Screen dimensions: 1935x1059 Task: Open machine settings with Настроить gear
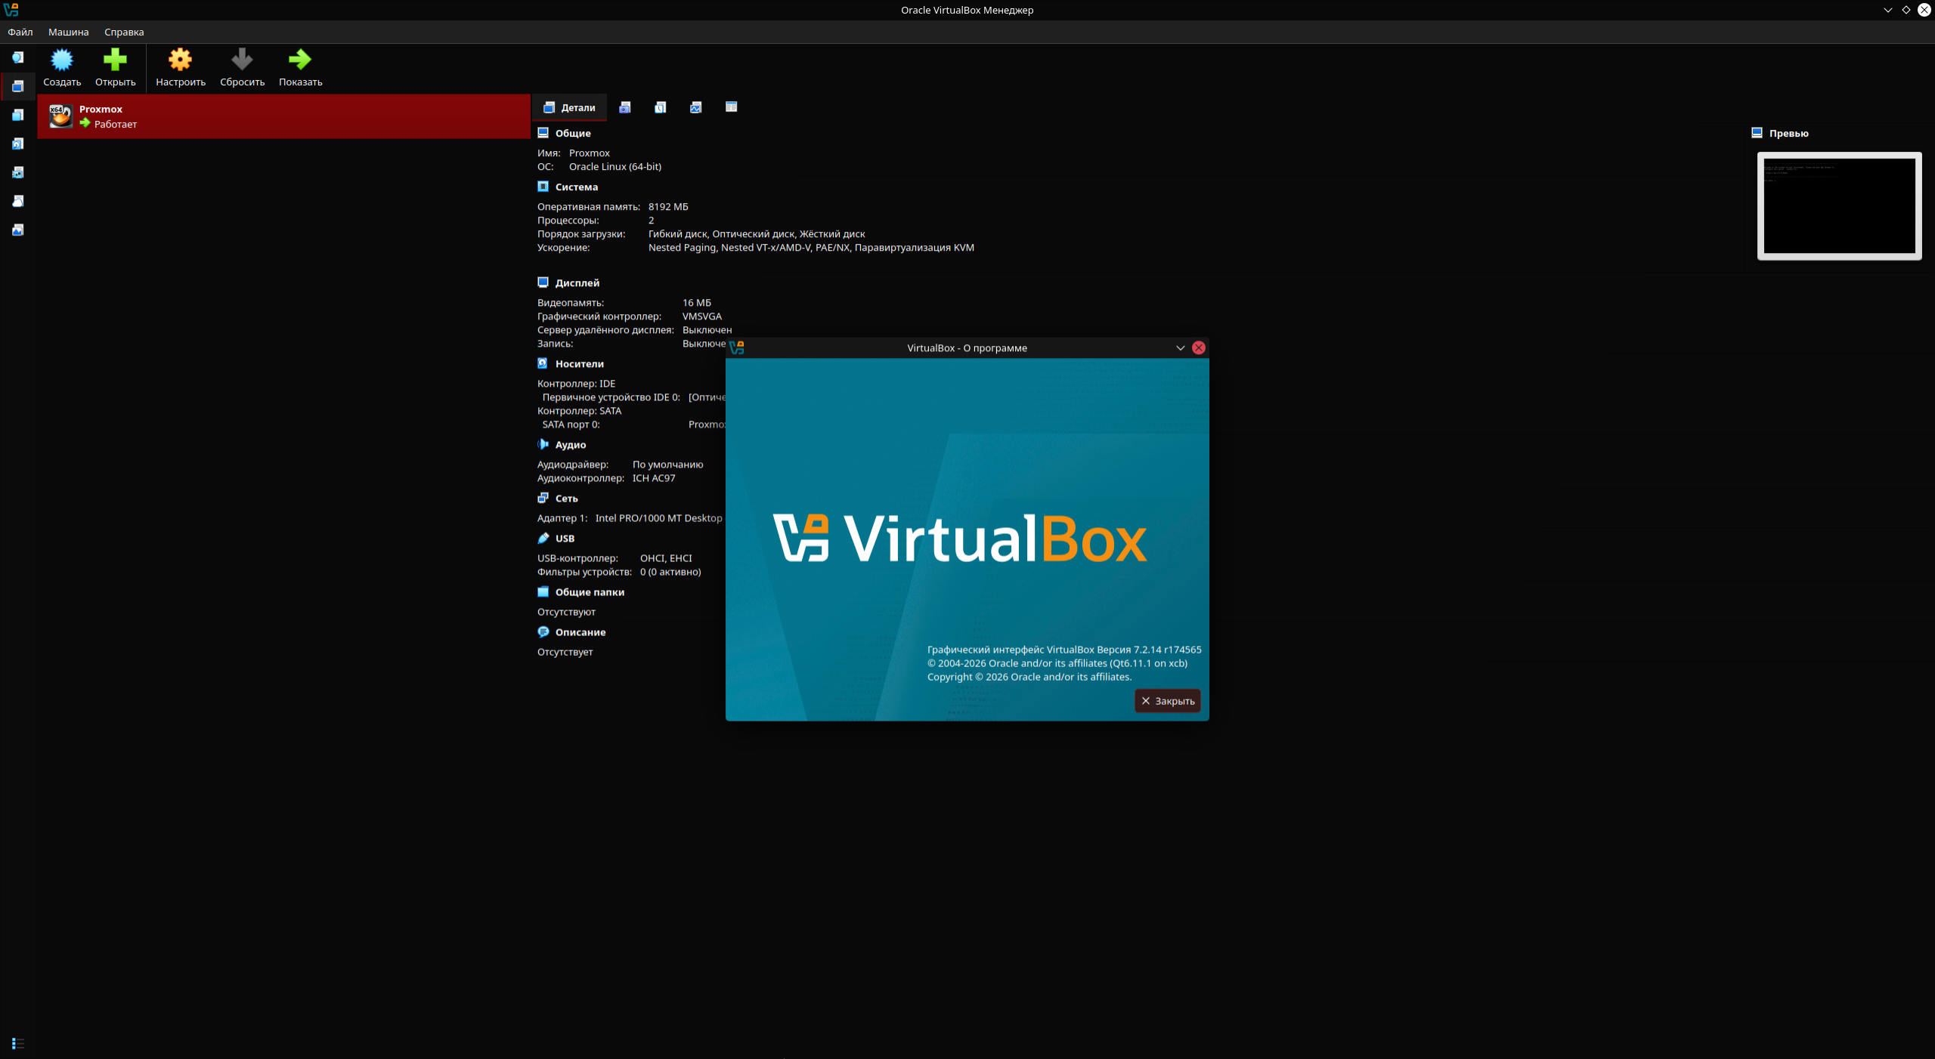(181, 68)
